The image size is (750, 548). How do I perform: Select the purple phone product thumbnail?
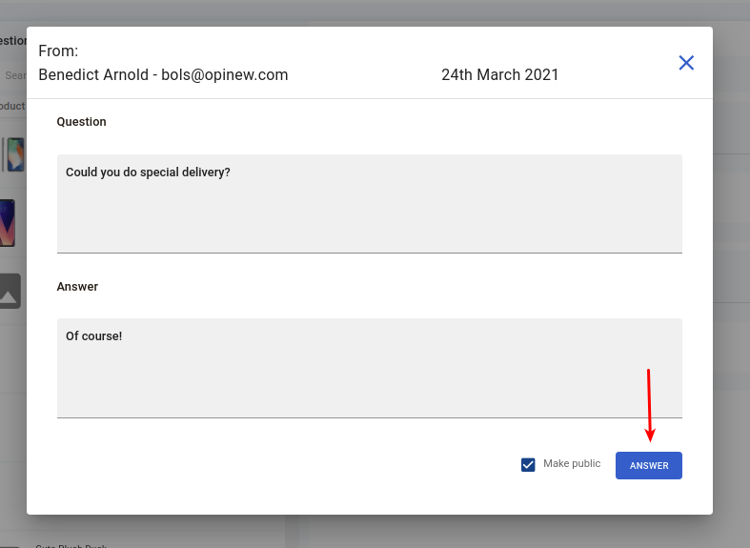coord(8,223)
